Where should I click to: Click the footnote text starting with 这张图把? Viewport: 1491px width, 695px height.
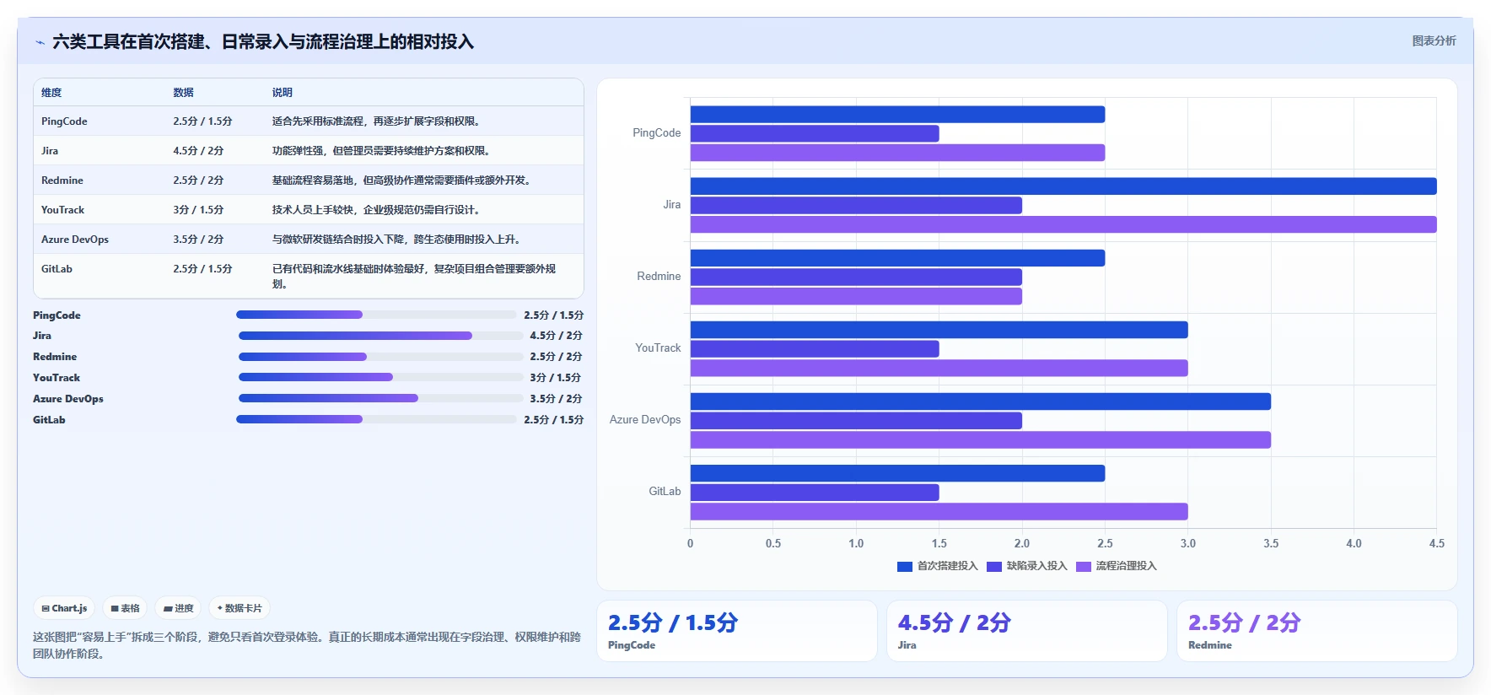click(x=307, y=645)
